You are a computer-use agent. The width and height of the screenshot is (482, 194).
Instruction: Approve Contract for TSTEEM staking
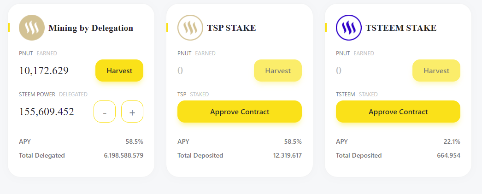click(398, 112)
